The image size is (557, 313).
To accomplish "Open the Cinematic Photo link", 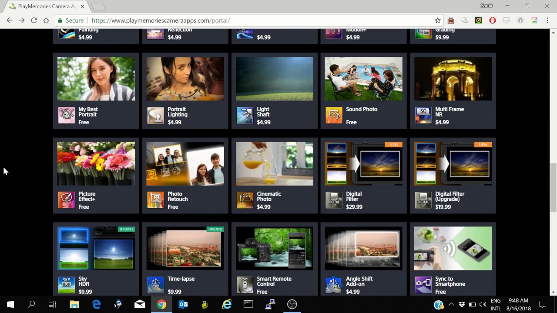I will click(269, 196).
